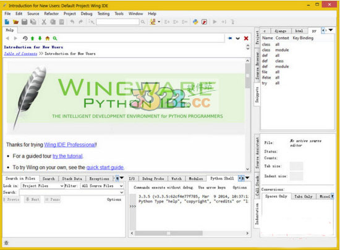Click the Help scroll down arrow
Screen dimensions: 340x250
coord(248,169)
